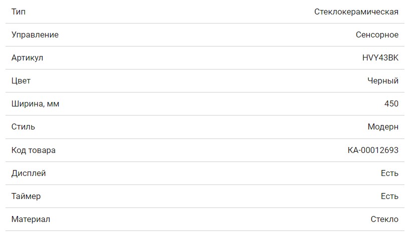Select the product code KA-00012693

coord(373,150)
